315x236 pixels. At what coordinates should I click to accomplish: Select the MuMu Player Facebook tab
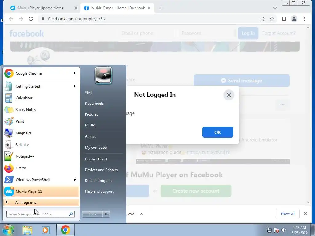tap(118, 8)
